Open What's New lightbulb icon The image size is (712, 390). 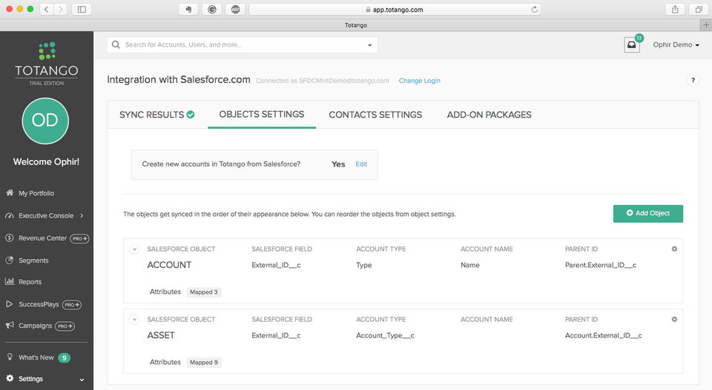tap(10, 357)
